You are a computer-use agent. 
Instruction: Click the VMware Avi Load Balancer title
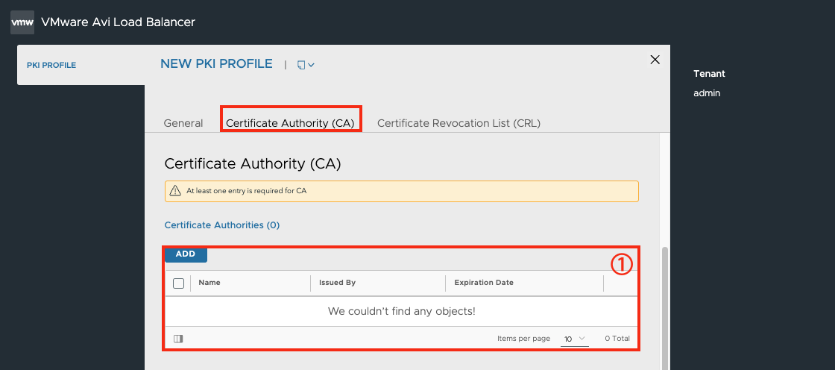tap(119, 22)
